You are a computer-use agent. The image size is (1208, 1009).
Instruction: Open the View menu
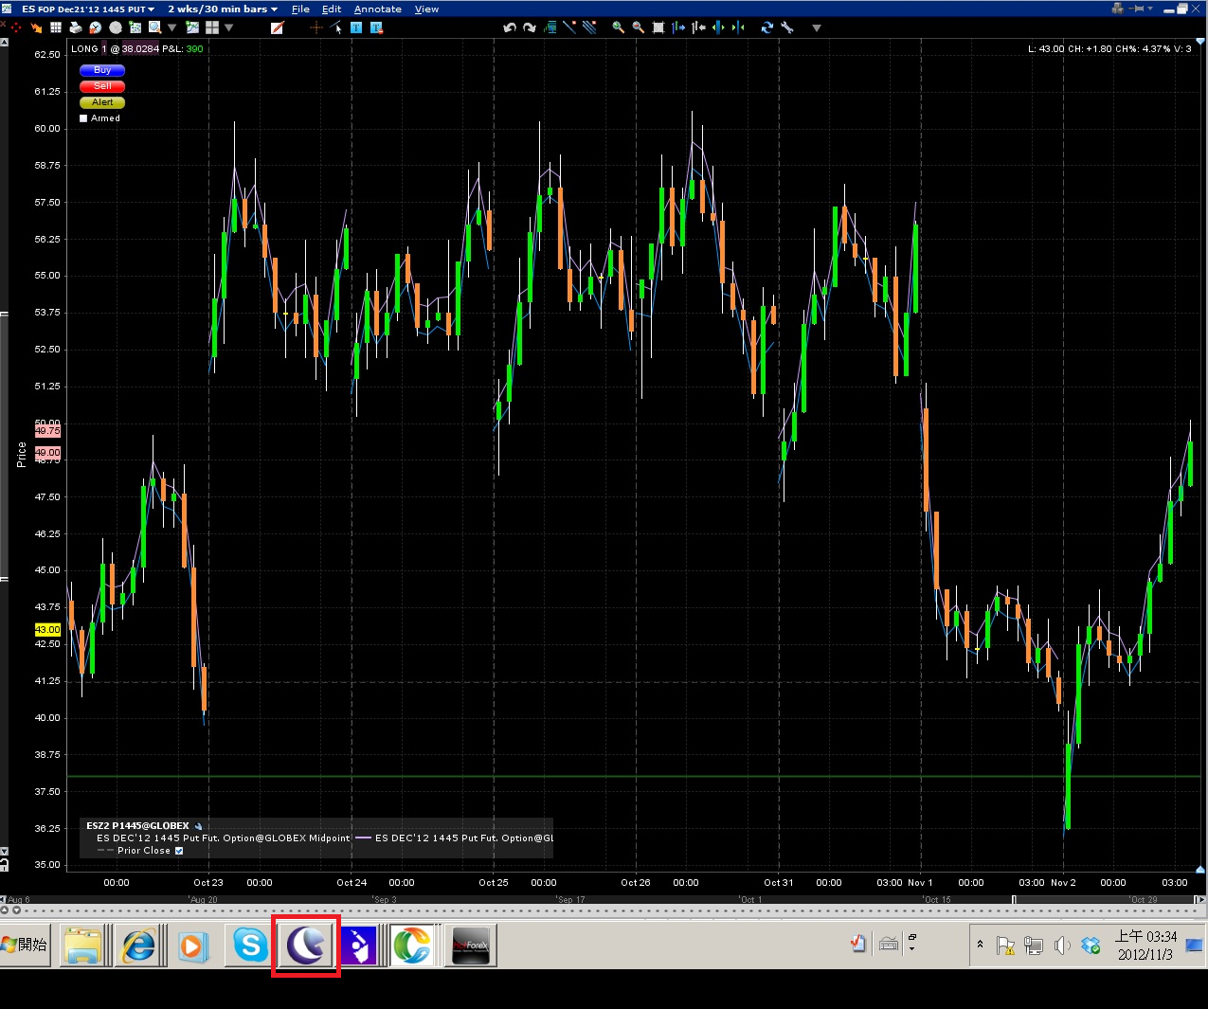click(426, 9)
